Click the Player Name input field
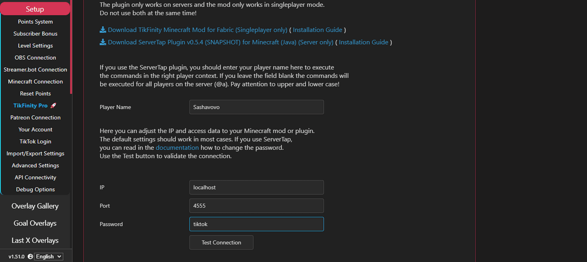The image size is (587, 262). click(256, 107)
